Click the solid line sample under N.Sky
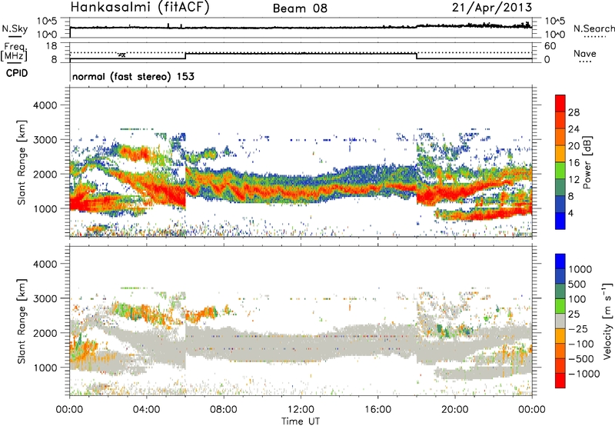This screenshot has height=426, width=615. pos(15,36)
